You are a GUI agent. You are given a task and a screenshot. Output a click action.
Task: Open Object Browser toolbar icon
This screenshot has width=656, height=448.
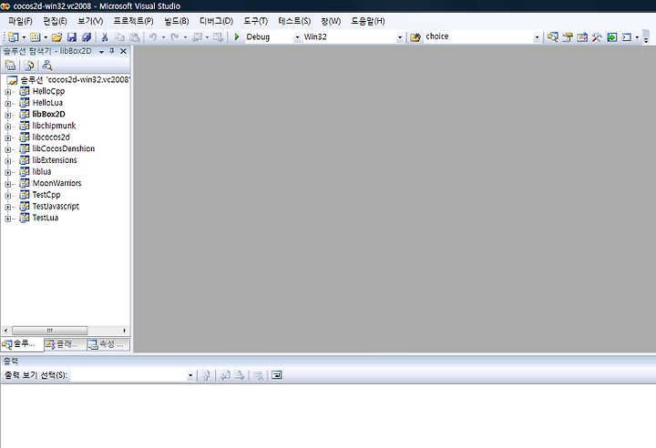point(582,37)
